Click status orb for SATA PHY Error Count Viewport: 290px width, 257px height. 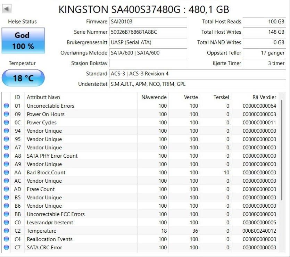(x=6, y=156)
